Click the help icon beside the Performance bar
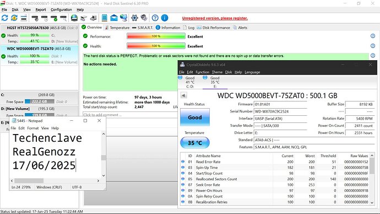 [x=373, y=36]
